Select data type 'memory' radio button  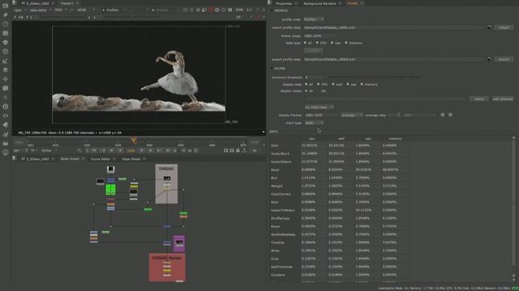346,43
